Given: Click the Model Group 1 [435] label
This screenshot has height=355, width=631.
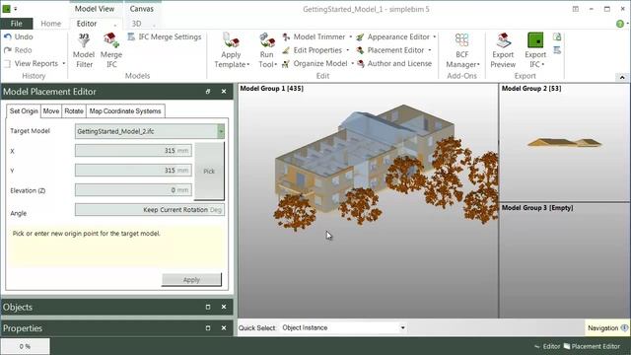Looking at the screenshot, I should (x=272, y=89).
